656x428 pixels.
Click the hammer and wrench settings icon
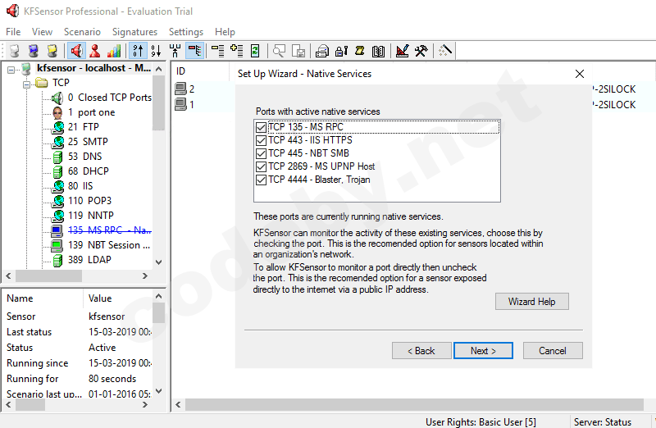421,51
